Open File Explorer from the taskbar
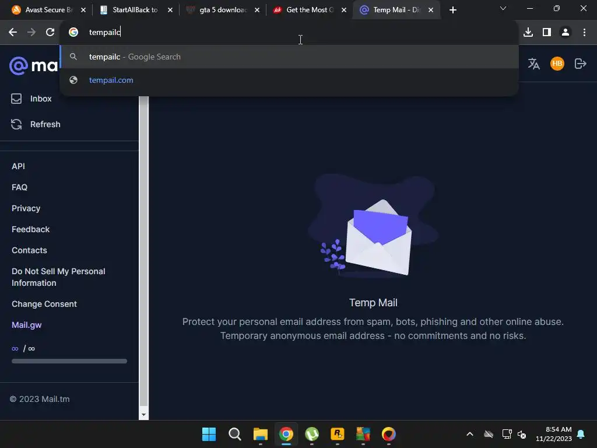 tap(261, 434)
